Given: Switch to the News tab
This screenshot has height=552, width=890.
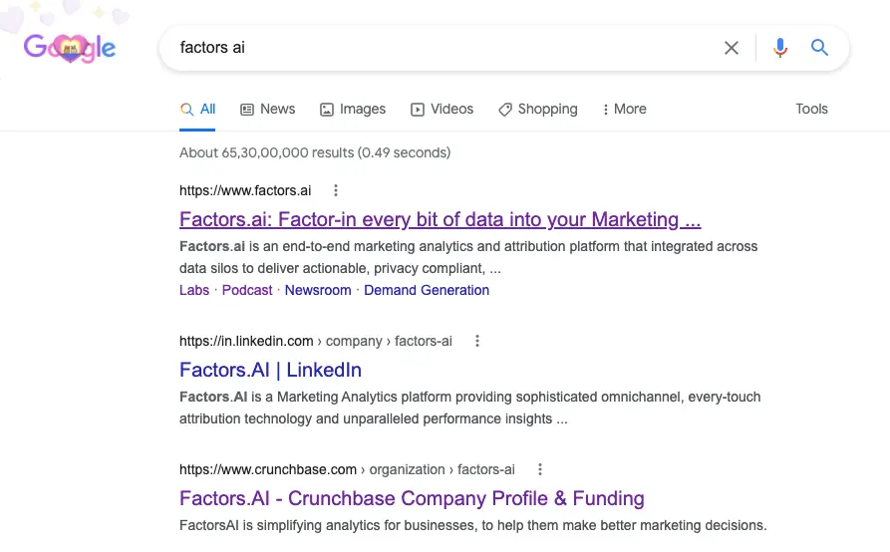Looking at the screenshot, I should click(268, 109).
